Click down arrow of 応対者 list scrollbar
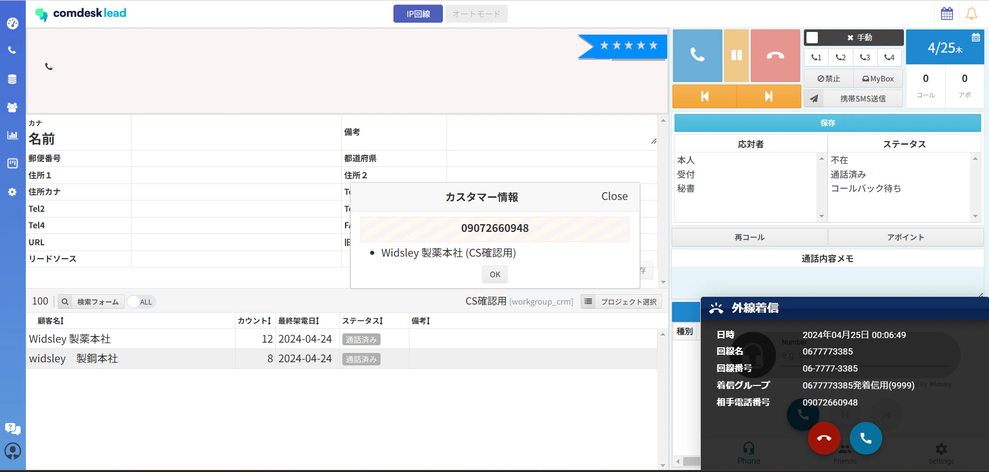989x472 pixels. point(821,216)
